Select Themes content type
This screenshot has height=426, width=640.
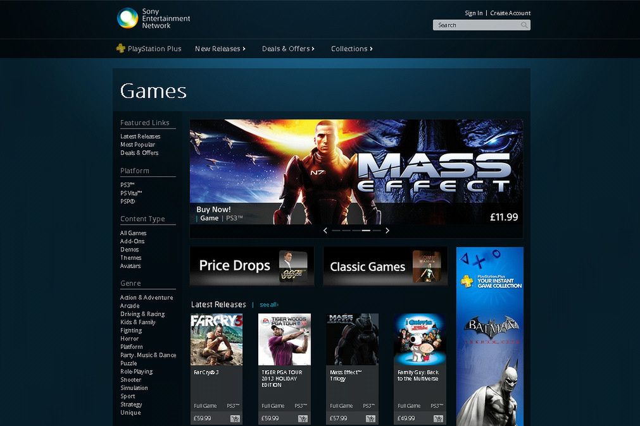[130, 257]
